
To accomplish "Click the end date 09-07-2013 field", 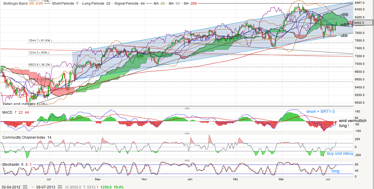I will coord(45,187).
